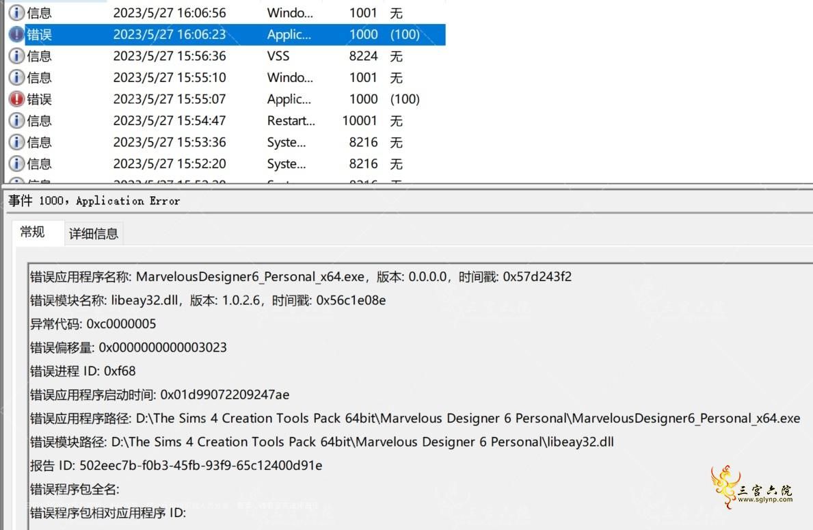Click the Syste... source in the 15:53:36 row
The height and width of the screenshot is (530, 813).
click(286, 142)
